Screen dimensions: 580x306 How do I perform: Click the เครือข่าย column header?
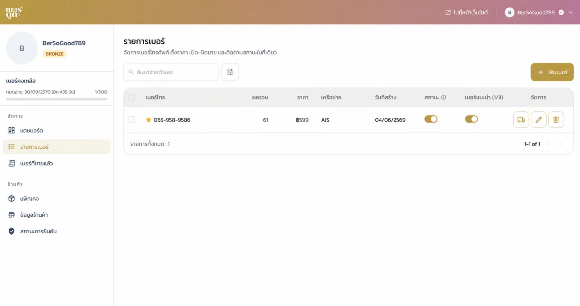tap(331, 97)
